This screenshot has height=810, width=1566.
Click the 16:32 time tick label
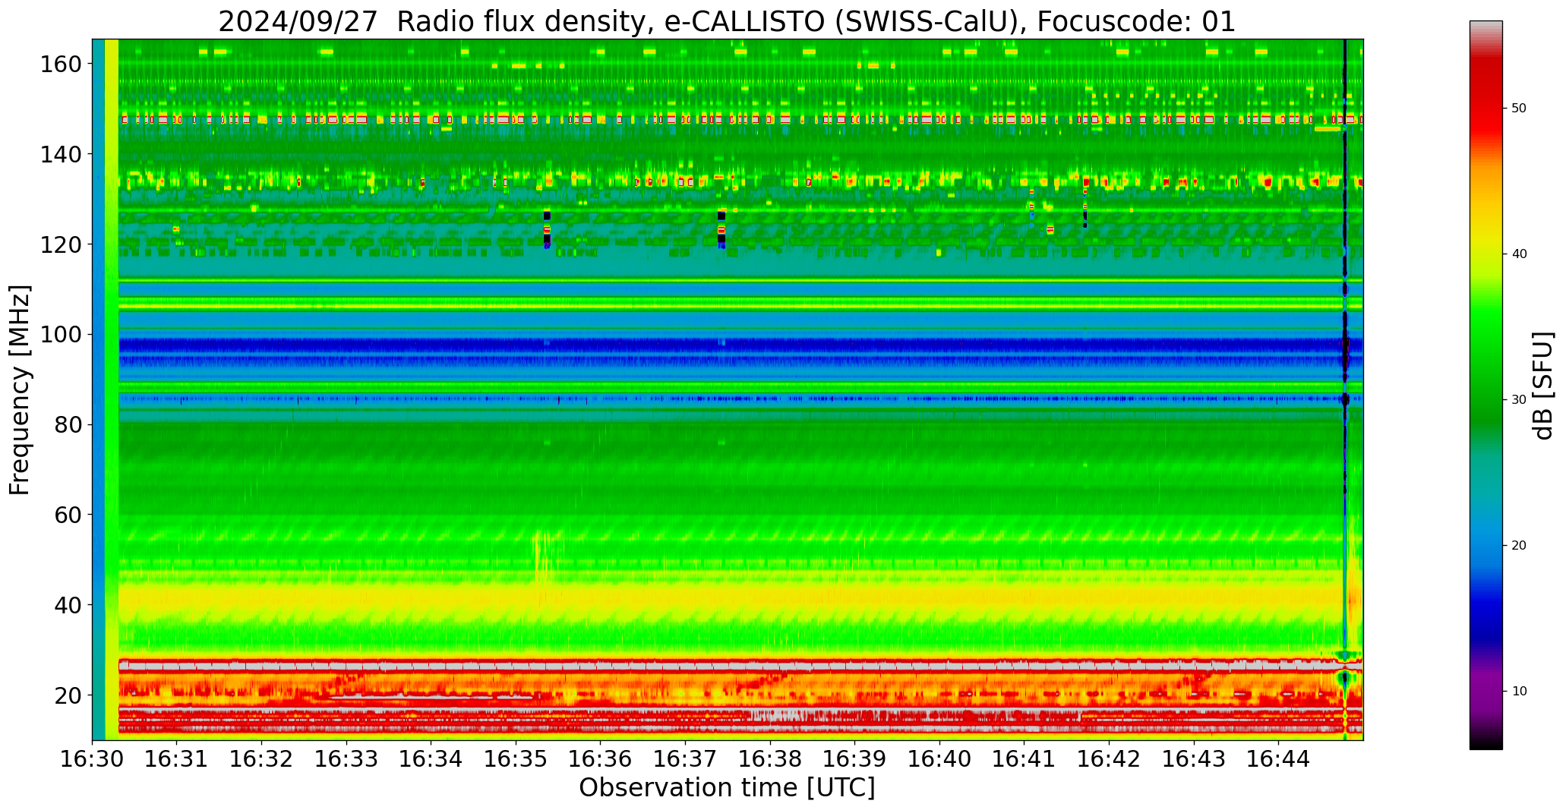(262, 758)
